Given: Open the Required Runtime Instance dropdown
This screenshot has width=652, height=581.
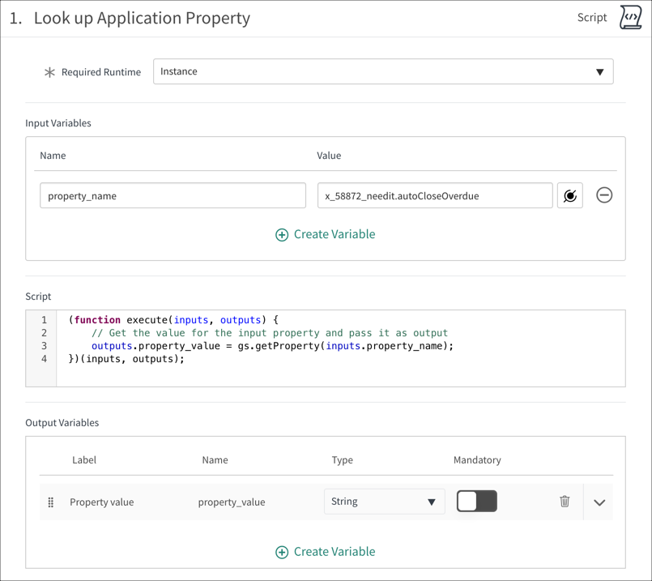Looking at the screenshot, I should point(383,71).
